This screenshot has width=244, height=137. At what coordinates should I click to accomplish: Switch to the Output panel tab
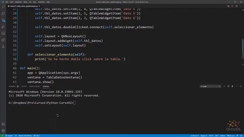[24, 86]
